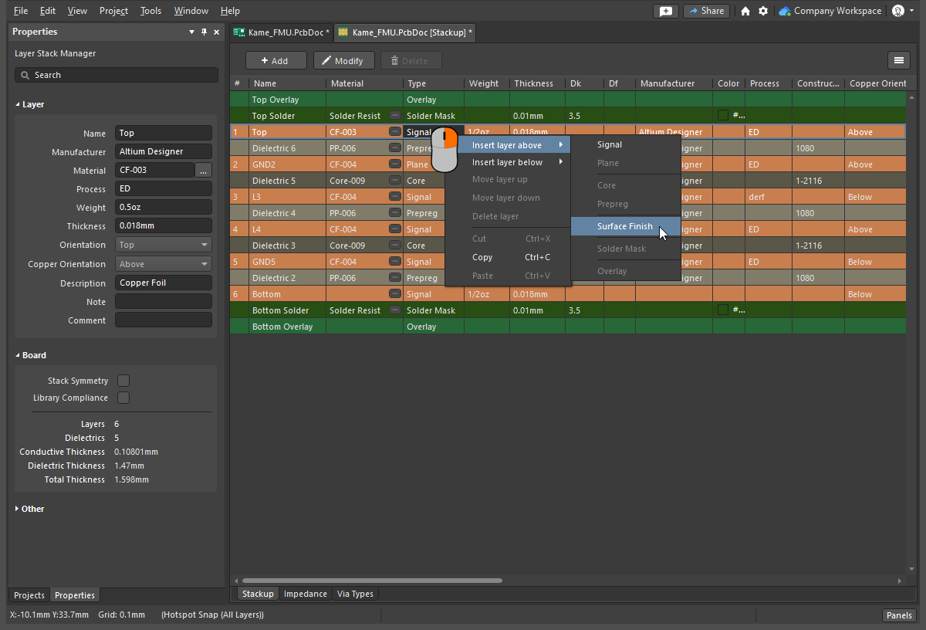Open the Layer Stack Manager hamburger menu
Image resolution: width=926 pixels, height=630 pixels.
point(898,59)
